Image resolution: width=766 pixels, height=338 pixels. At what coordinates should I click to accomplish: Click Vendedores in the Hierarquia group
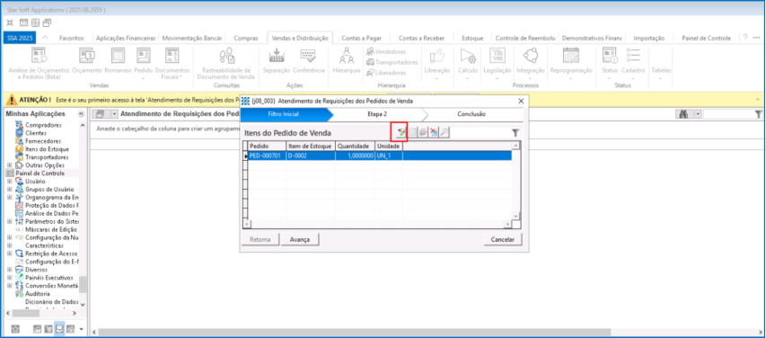click(386, 51)
